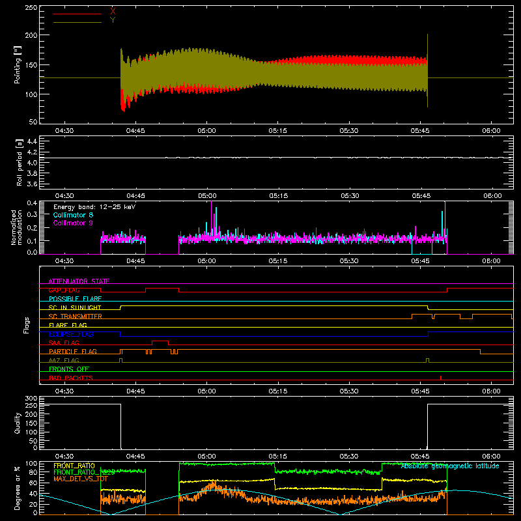Click the red X legend line sample
Screen dimensions: 521x521
(x=77, y=14)
